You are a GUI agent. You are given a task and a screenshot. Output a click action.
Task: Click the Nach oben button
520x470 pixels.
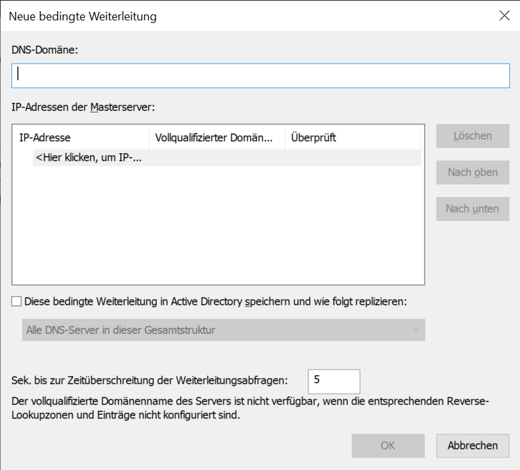click(473, 173)
